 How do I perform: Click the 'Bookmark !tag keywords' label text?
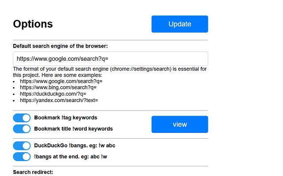pos(66,117)
